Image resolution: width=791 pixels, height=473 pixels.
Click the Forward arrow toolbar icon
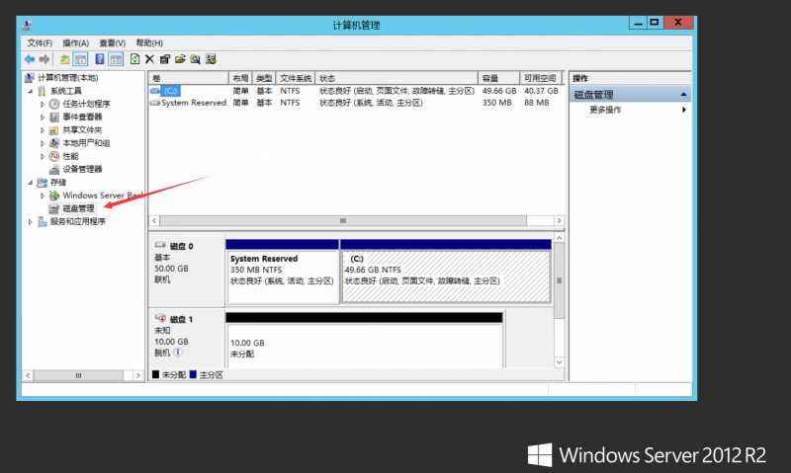(44, 59)
